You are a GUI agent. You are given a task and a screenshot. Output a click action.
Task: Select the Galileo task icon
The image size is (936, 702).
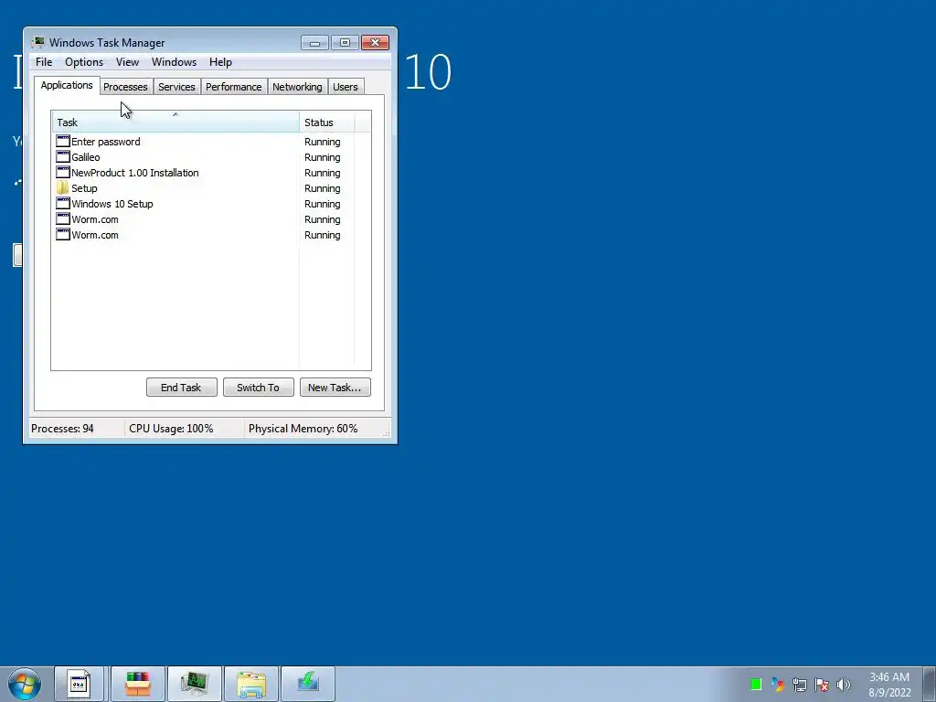click(x=63, y=157)
